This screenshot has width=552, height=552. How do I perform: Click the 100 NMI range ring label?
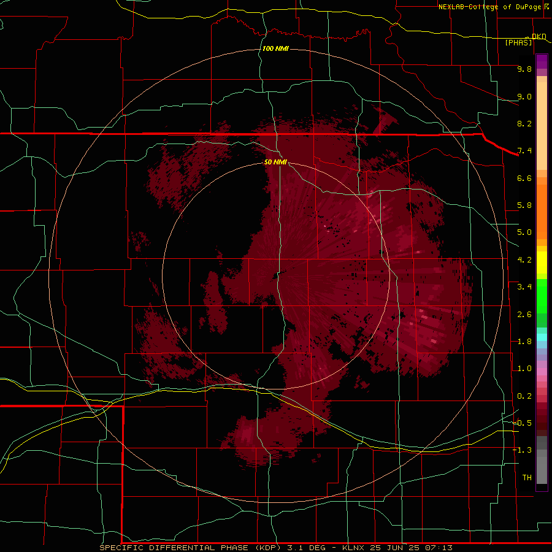coord(275,48)
